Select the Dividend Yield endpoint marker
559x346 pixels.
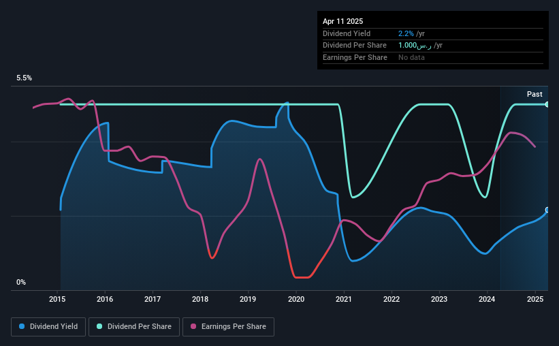click(547, 210)
